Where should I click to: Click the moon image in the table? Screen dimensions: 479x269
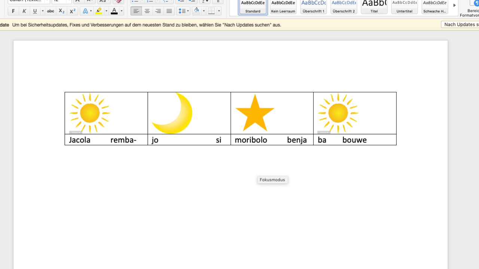coord(173,113)
